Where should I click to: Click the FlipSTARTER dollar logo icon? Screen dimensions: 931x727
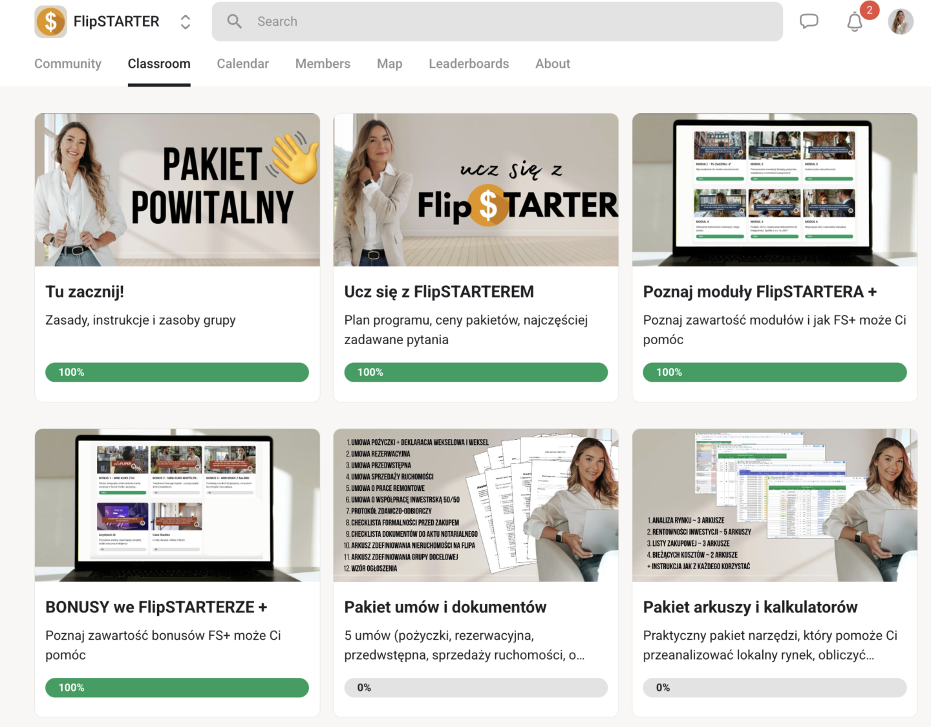(51, 21)
